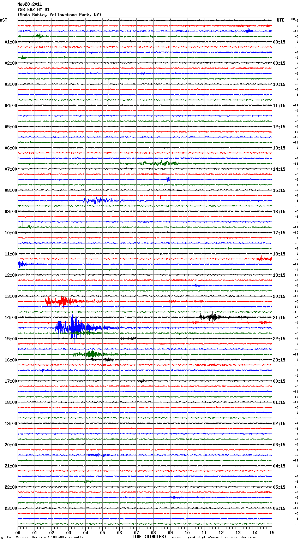The width and height of the screenshot is (300, 542).
Task: Click the red seismic event after 13:00
Action: [x=63, y=301]
